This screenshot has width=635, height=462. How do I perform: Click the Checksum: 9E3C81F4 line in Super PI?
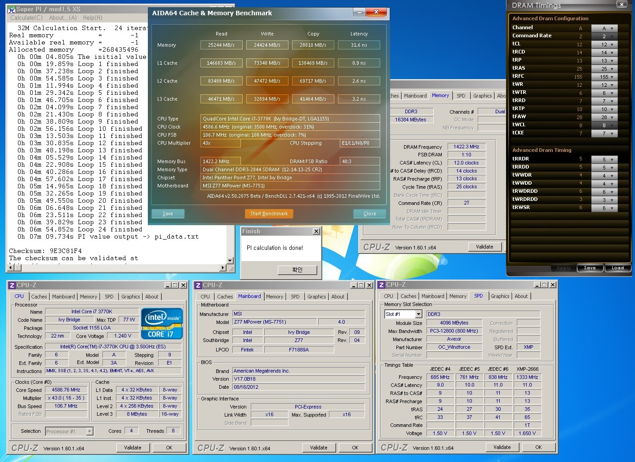(x=45, y=251)
